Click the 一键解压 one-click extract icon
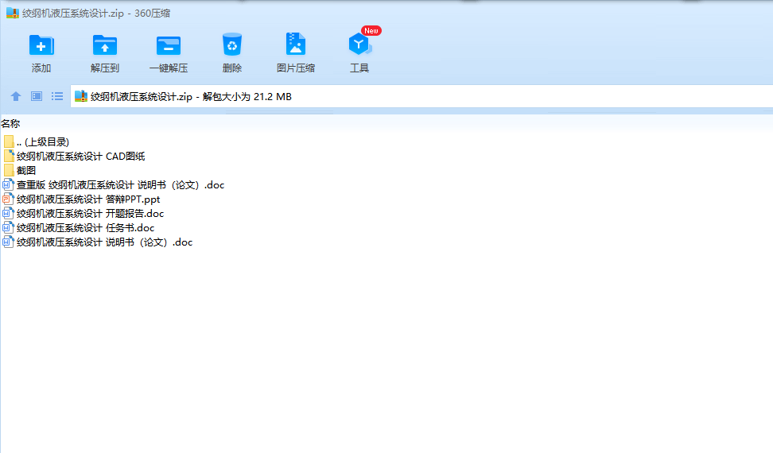 [x=169, y=46]
